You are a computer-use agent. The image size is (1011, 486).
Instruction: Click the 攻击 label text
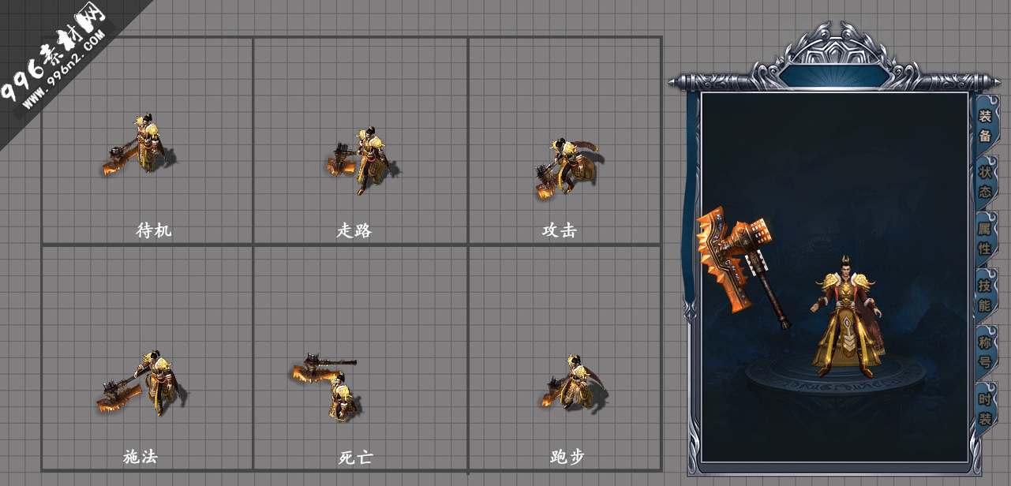560,230
